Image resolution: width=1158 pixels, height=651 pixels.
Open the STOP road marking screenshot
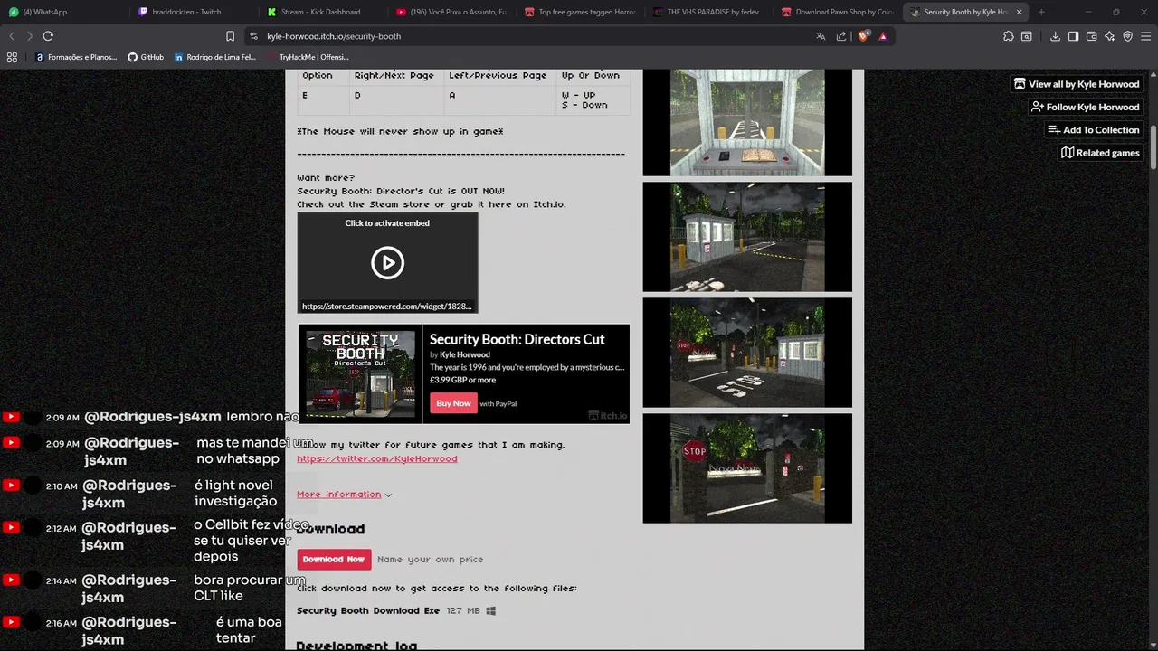click(747, 353)
